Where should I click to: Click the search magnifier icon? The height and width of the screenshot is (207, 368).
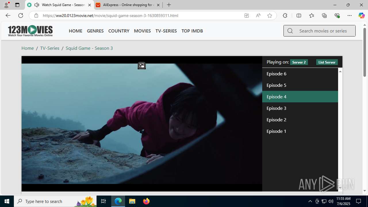click(290, 31)
